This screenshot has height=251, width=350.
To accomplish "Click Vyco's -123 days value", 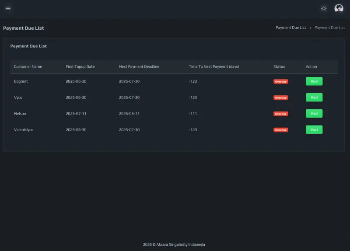I will pos(193,97).
